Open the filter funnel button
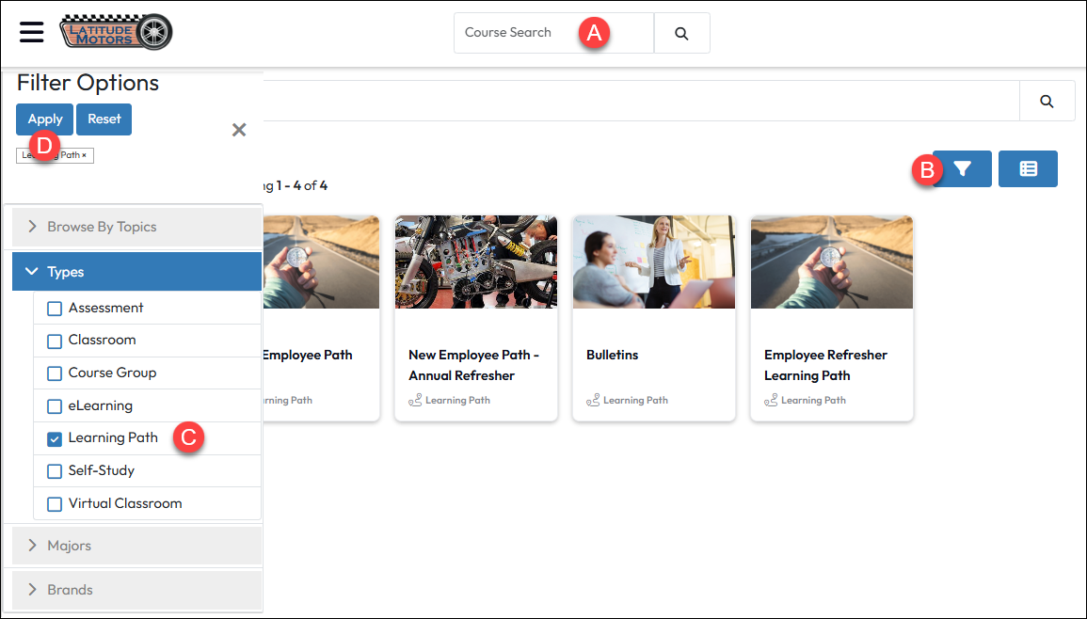1087x619 pixels. tap(962, 169)
